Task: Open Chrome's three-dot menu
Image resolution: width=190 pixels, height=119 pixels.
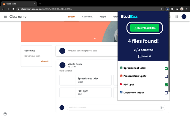Action: [x=187, y=9]
